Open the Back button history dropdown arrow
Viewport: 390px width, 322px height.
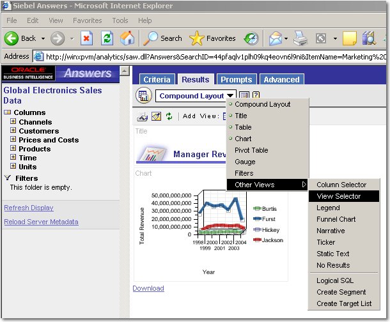point(43,39)
